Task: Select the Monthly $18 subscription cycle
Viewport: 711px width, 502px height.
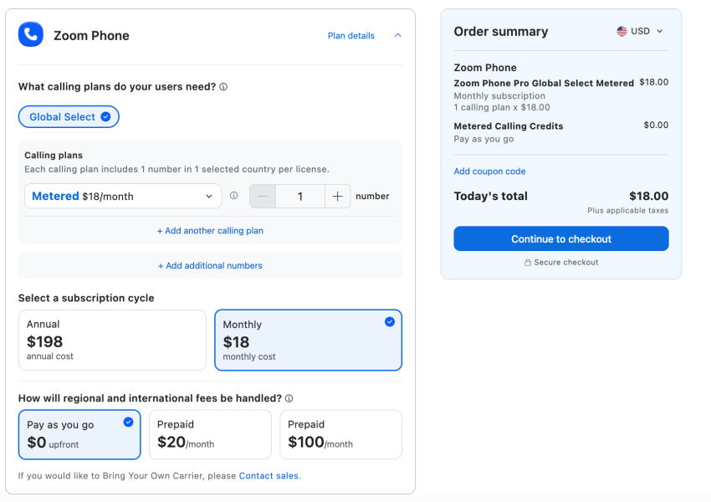Action: tap(309, 341)
